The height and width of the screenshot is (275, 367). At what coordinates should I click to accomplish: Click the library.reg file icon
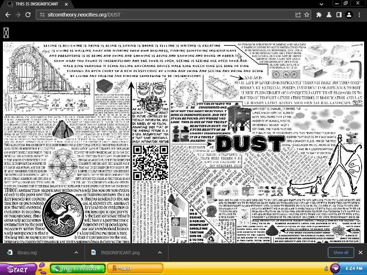(10, 252)
